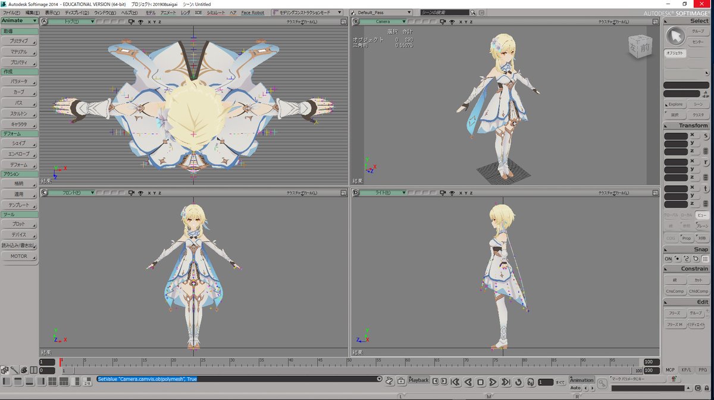714x400 pixels.
Task: Click the camera icon in top viewport A
Action: 131,21
